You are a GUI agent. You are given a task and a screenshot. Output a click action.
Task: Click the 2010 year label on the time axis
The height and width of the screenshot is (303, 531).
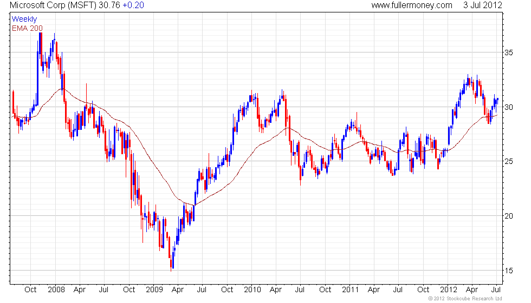pos(252,290)
